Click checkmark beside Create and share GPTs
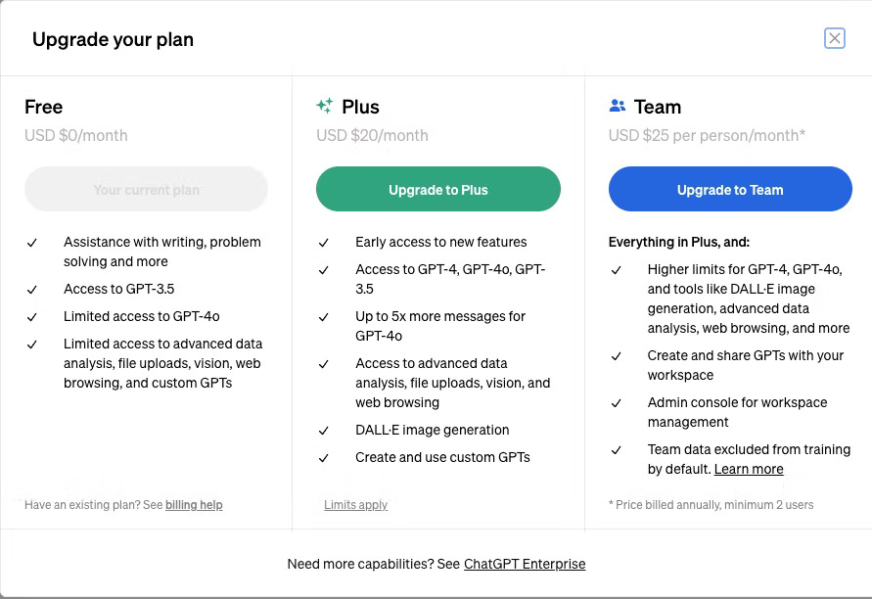This screenshot has width=872, height=599. coord(617,356)
